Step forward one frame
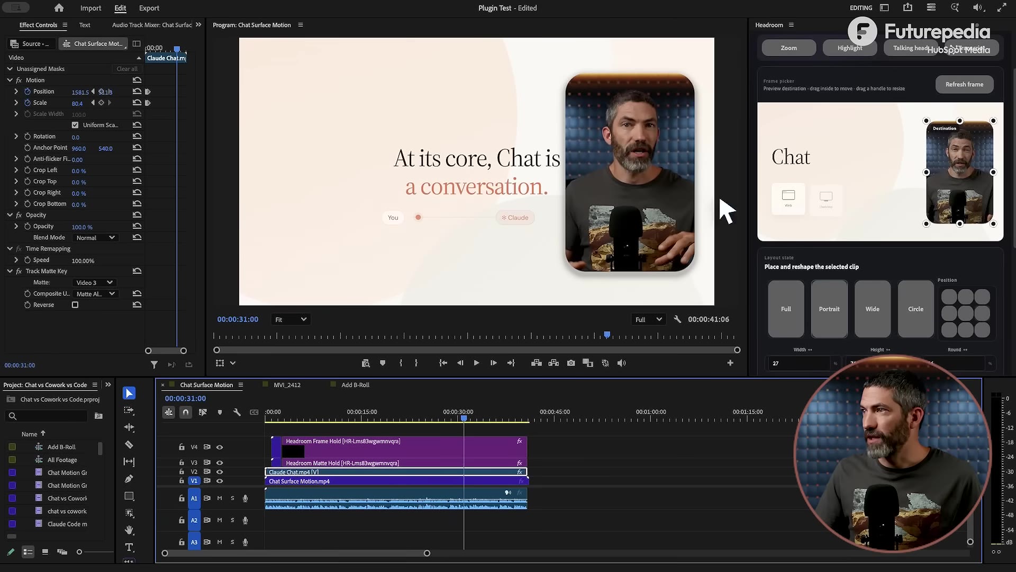This screenshot has height=572, width=1016. pos(493,363)
